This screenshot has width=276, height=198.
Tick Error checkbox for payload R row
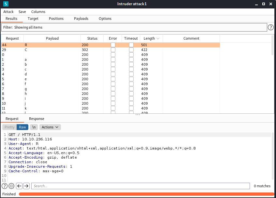[x=113, y=45]
